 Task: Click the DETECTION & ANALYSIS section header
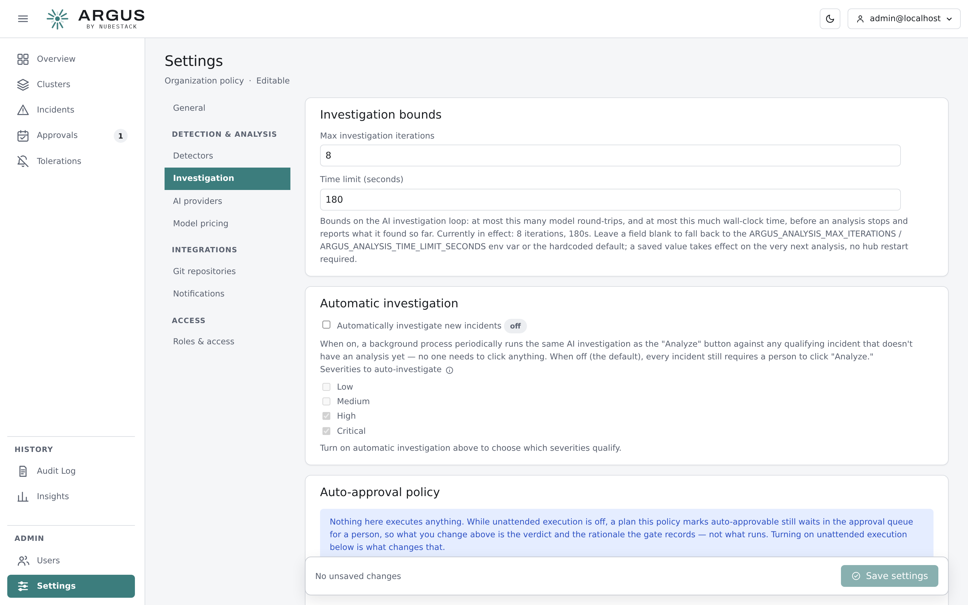pyautogui.click(x=224, y=134)
